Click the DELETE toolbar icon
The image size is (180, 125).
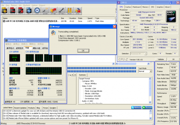[x=13, y=11]
